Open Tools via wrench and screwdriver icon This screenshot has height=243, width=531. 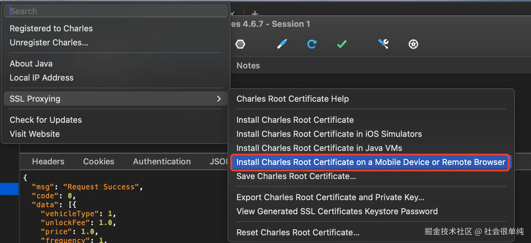click(383, 44)
